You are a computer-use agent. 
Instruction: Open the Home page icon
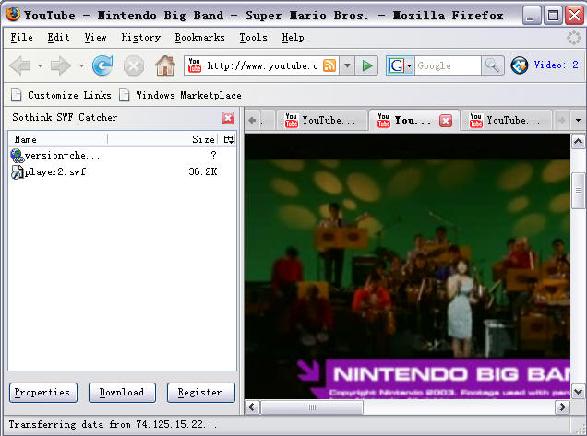tap(165, 65)
